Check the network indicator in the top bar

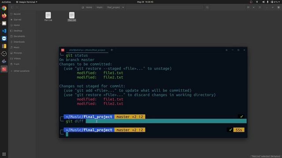257,2
